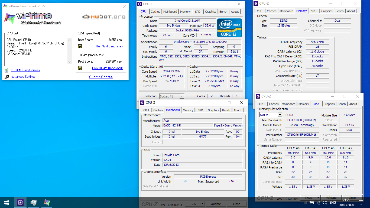Select Mainboard tab in CPU window
Image resolution: width=370 pixels, height=208 pixels.
(170, 12)
